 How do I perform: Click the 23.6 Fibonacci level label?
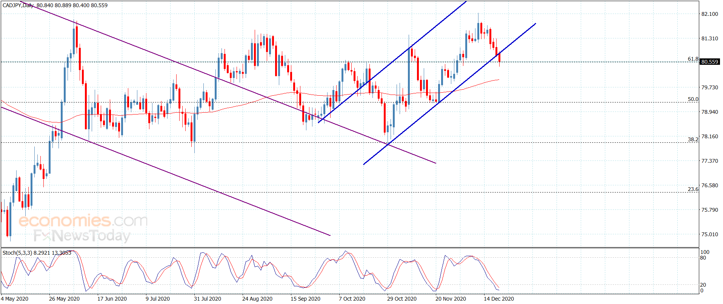pyautogui.click(x=693, y=189)
